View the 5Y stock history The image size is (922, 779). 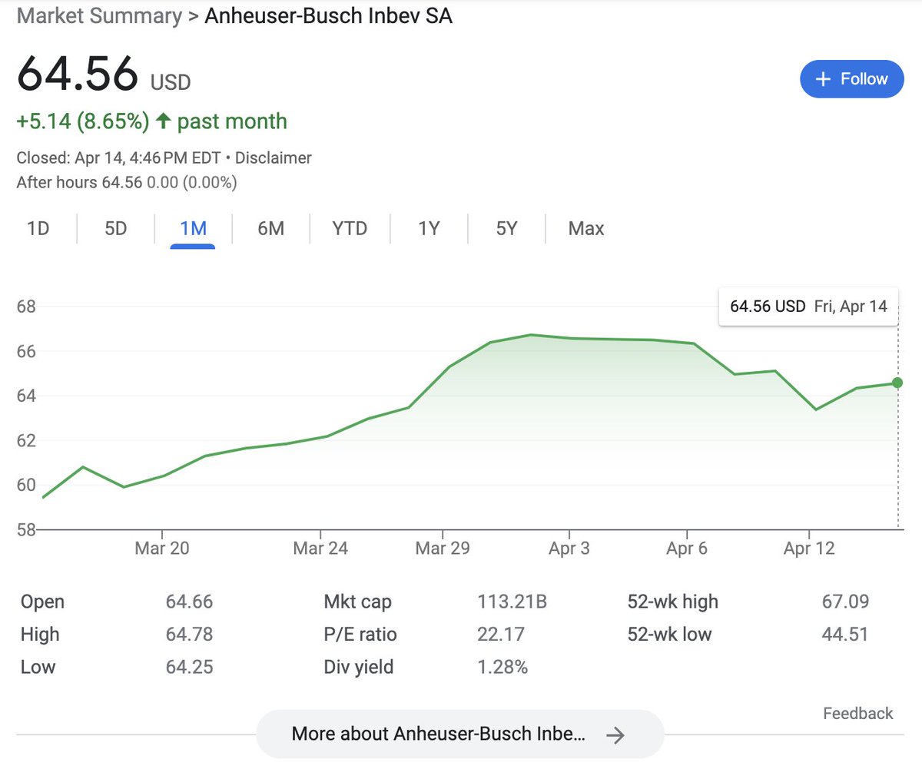[506, 228]
